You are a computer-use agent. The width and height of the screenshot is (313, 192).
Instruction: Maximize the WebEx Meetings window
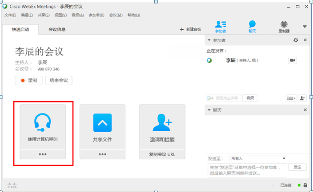297,7
